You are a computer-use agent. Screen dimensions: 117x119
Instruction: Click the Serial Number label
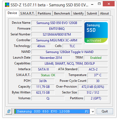[20, 34]
